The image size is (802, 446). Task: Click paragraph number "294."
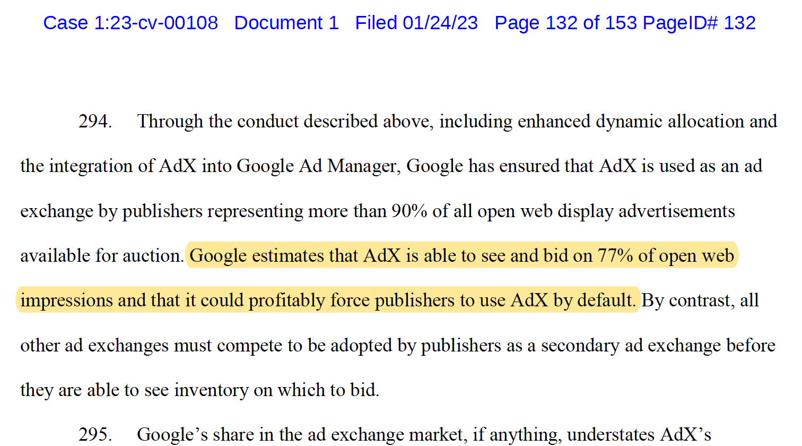(95, 122)
